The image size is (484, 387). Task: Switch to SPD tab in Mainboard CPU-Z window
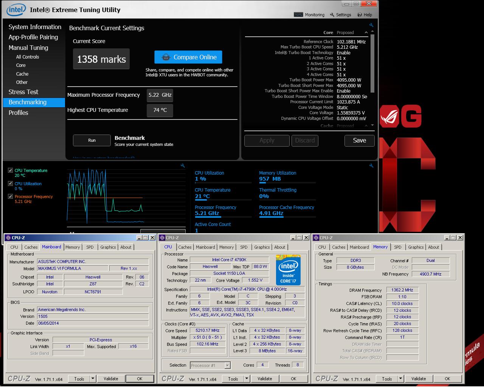pyautogui.click(x=90, y=247)
